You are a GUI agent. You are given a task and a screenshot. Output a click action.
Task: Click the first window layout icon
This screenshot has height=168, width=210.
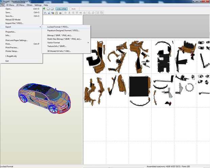[x=48, y=9]
